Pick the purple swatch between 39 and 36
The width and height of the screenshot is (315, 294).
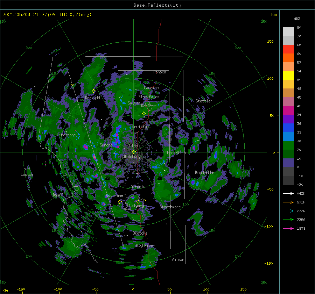click(x=288, y=119)
